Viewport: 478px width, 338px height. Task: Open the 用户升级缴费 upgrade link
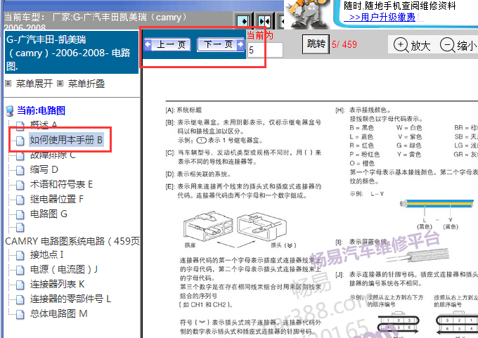(x=379, y=17)
